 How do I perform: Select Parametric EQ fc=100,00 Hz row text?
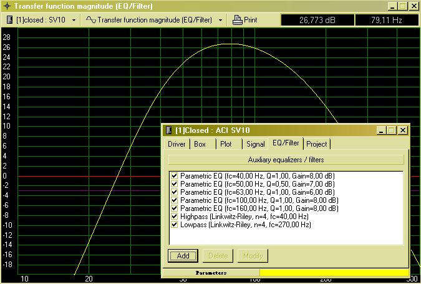pos(259,200)
